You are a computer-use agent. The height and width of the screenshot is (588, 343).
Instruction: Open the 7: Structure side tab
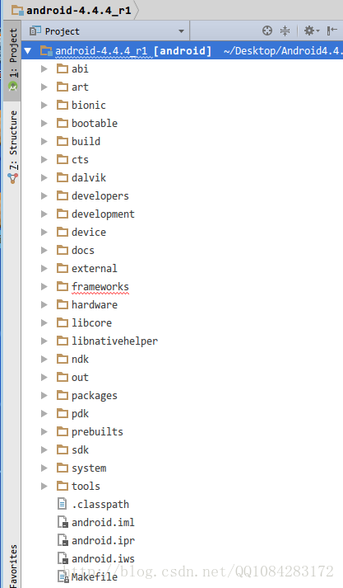(13, 147)
